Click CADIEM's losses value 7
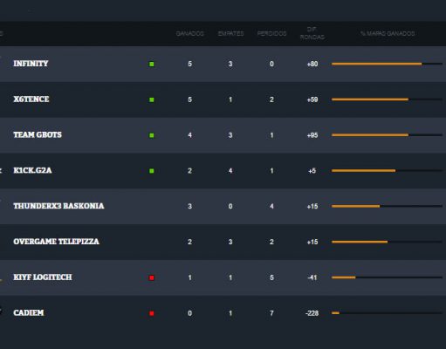The height and width of the screenshot is (349, 446). pyautogui.click(x=271, y=313)
